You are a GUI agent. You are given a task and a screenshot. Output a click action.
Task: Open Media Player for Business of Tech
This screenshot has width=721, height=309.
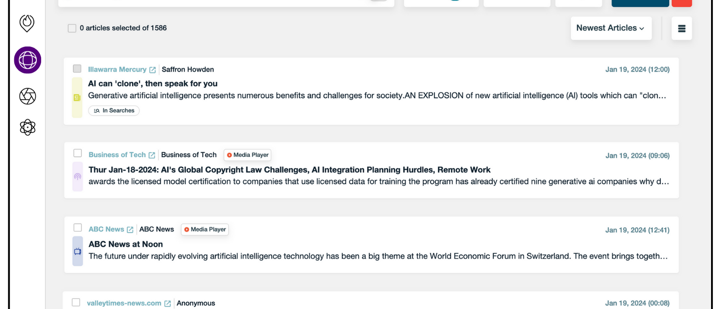point(247,155)
